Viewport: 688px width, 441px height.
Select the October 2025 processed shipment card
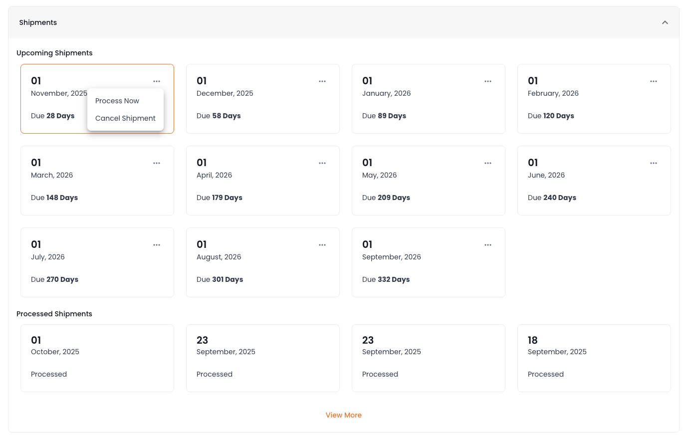(97, 358)
